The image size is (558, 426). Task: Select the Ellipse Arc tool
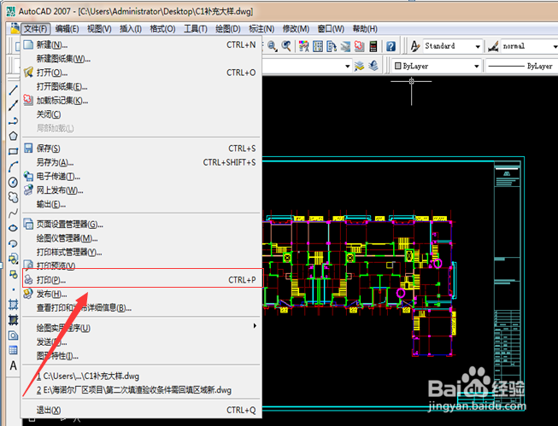click(13, 243)
